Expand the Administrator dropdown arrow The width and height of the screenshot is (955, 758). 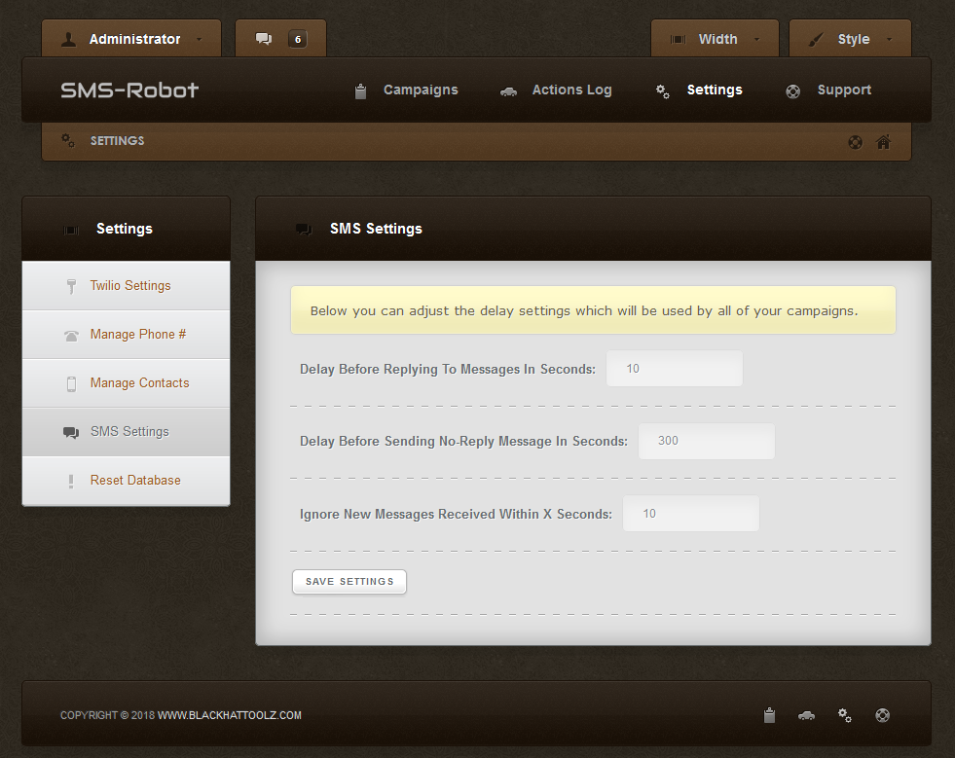click(x=200, y=40)
